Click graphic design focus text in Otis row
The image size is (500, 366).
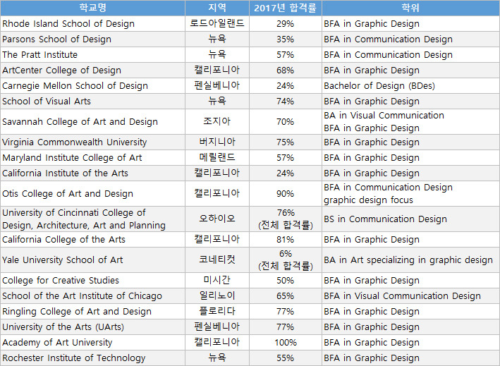tap(368, 200)
